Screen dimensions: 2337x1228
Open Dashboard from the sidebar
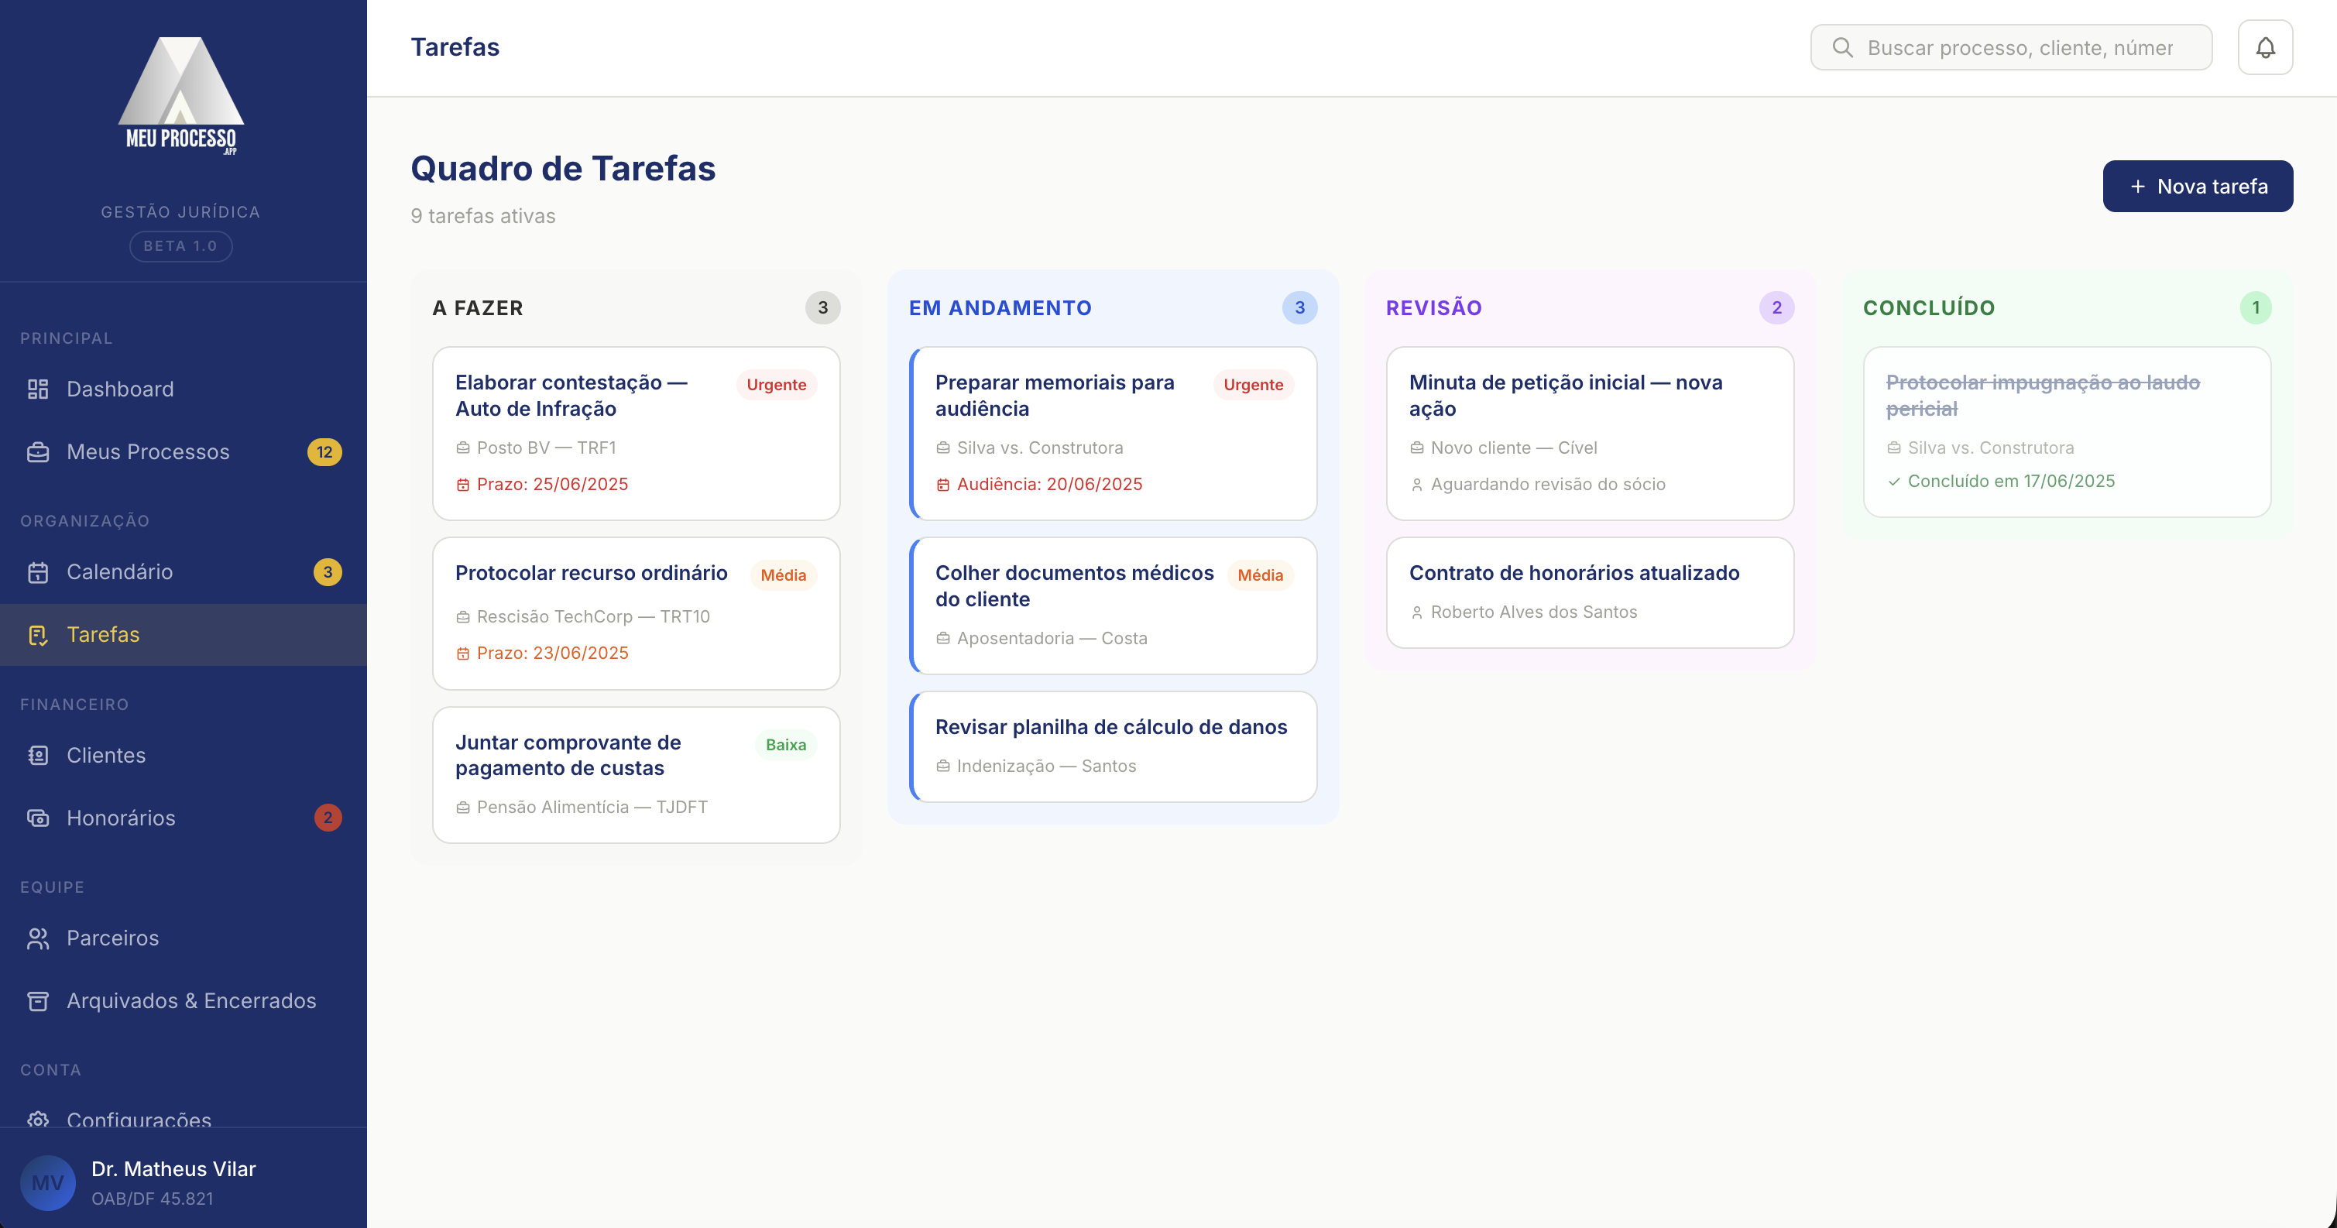(x=184, y=389)
